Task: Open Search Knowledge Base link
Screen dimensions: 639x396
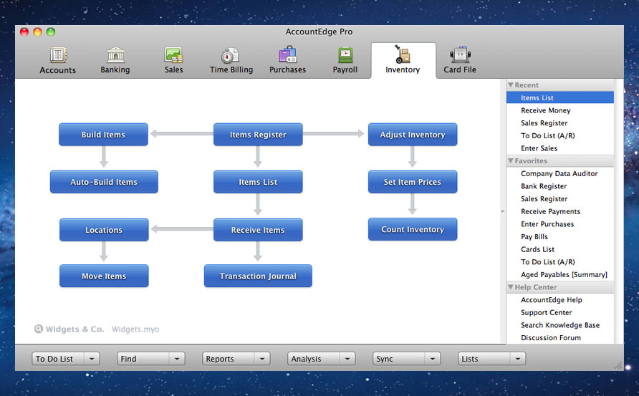Action: [x=560, y=324]
